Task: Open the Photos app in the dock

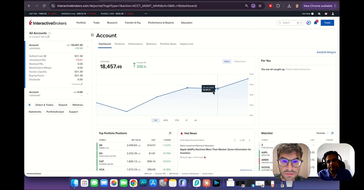Action: coord(114,183)
